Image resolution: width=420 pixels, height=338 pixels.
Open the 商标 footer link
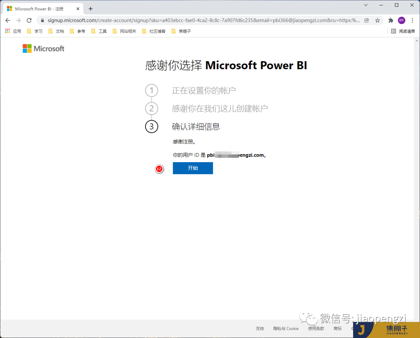pyautogui.click(x=338, y=328)
